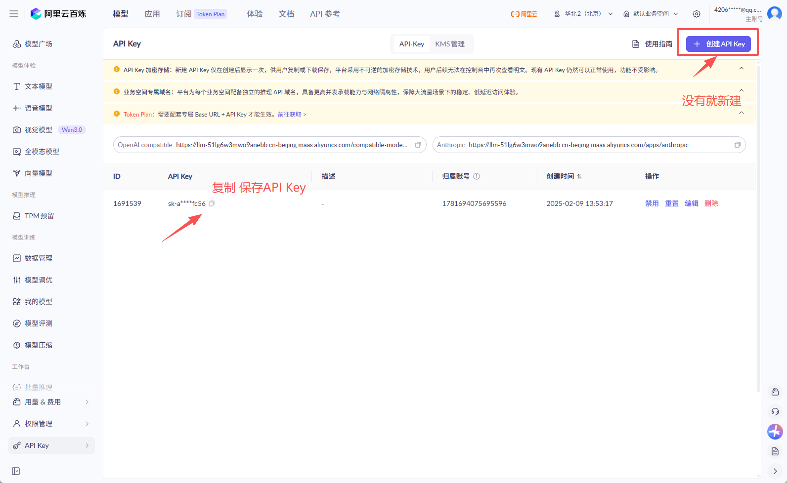
Task: Click 禁用 for key 1691539
Action: click(x=652, y=203)
